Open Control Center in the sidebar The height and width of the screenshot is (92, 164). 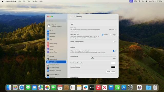click(56, 65)
